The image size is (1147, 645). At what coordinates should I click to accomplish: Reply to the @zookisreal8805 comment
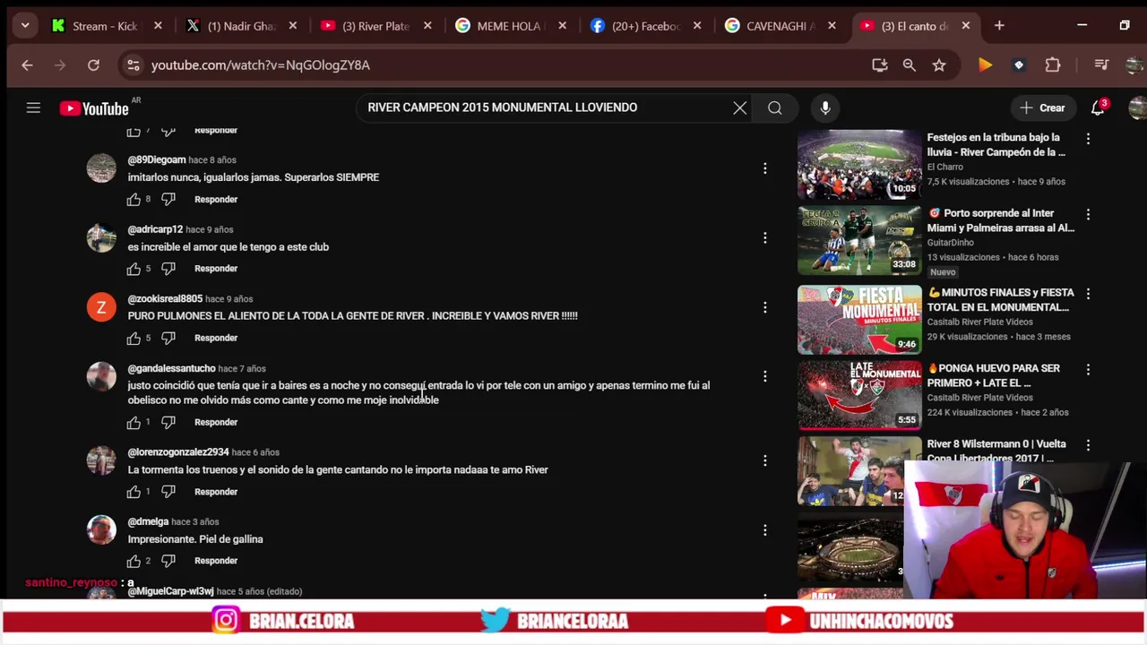coord(216,338)
